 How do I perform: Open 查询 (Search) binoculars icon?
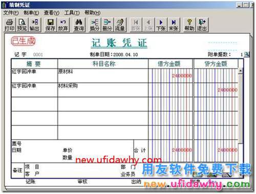pos(79,25)
